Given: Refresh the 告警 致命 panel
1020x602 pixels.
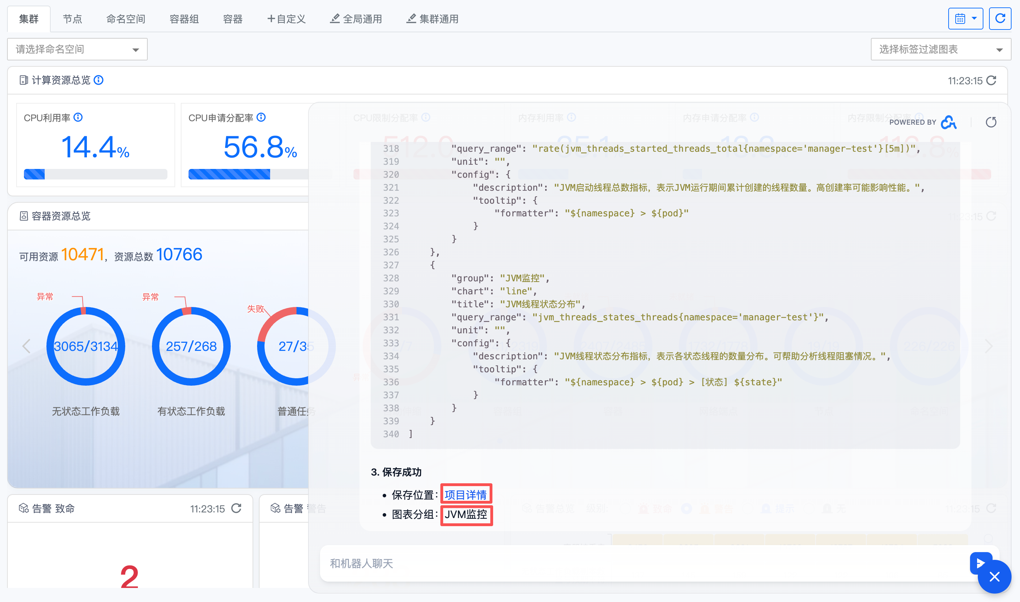Looking at the screenshot, I should 236,508.
